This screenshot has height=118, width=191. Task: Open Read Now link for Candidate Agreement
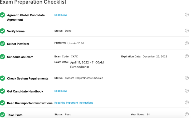(61, 15)
